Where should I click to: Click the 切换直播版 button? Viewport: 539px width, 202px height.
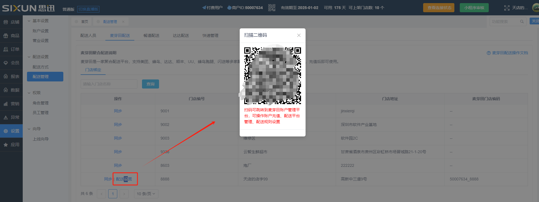(88, 9)
